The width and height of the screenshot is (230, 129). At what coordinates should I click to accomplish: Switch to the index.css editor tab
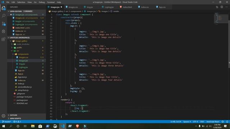coord(144,7)
